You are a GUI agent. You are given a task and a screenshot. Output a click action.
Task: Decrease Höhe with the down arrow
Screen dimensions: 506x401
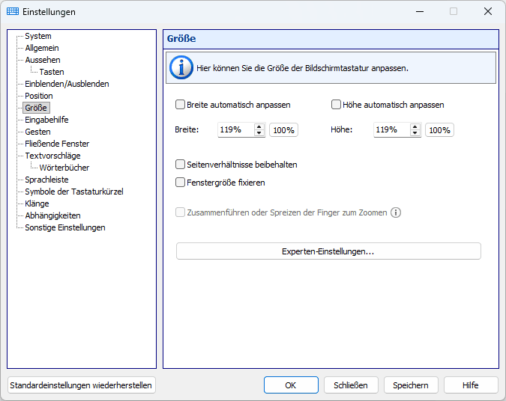415,133
